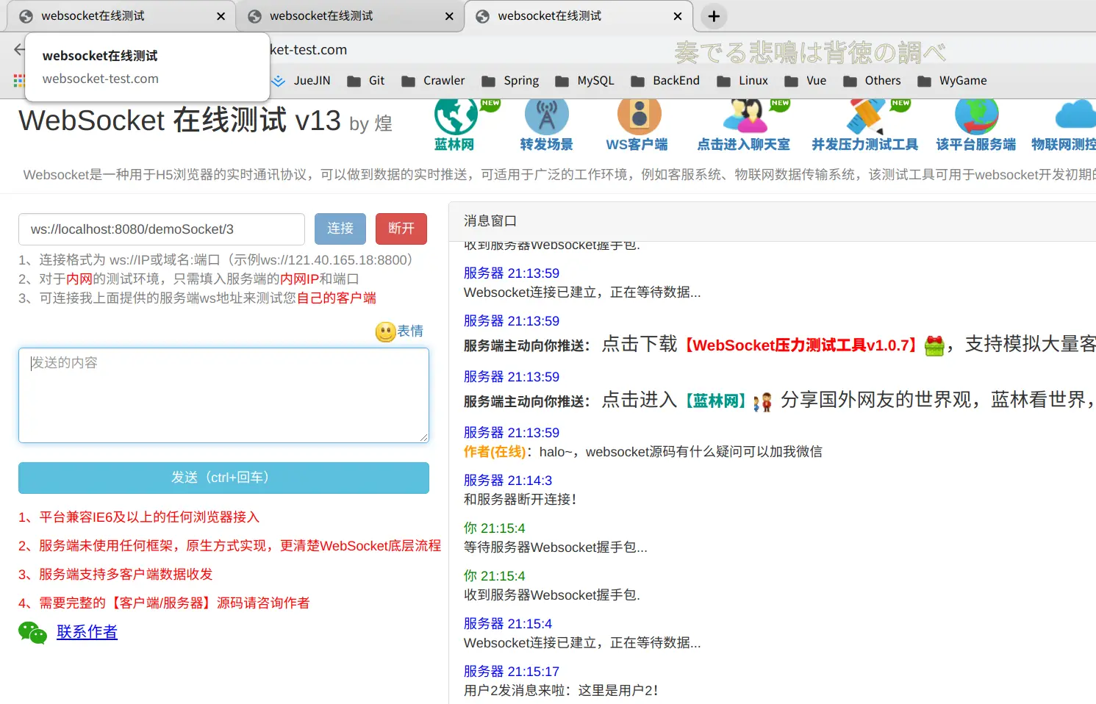This screenshot has height=704, width=1096.
Task: Open the JueJIN bookmark
Action: coord(301,81)
